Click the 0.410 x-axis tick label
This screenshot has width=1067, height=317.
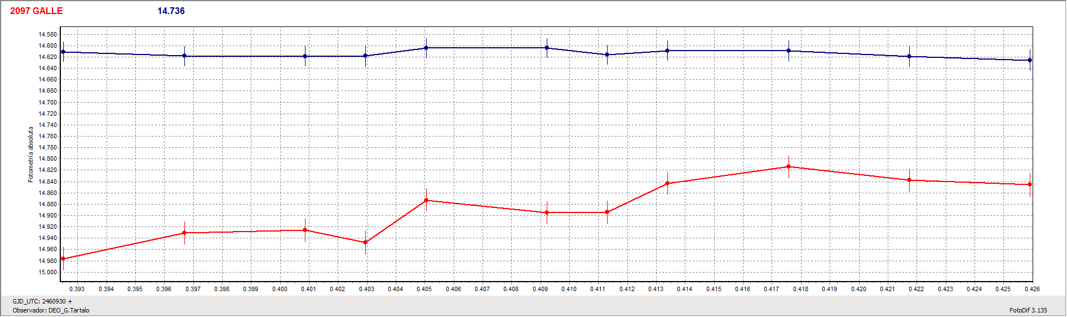[569, 289]
